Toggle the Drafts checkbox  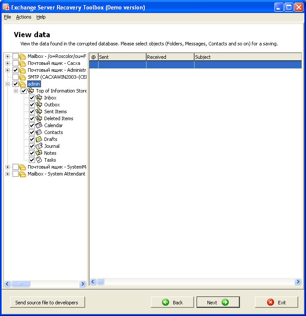coord(32,139)
